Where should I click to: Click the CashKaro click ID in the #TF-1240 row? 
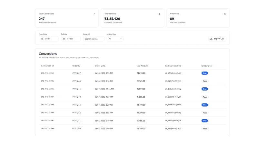[x=173, y=129]
